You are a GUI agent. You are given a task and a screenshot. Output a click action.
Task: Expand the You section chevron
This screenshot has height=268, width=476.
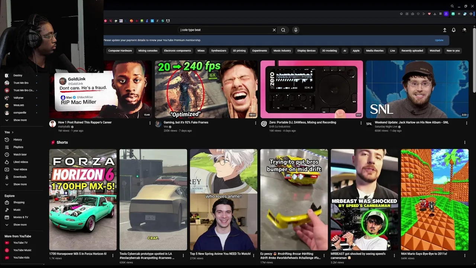pyautogui.click(x=12, y=132)
